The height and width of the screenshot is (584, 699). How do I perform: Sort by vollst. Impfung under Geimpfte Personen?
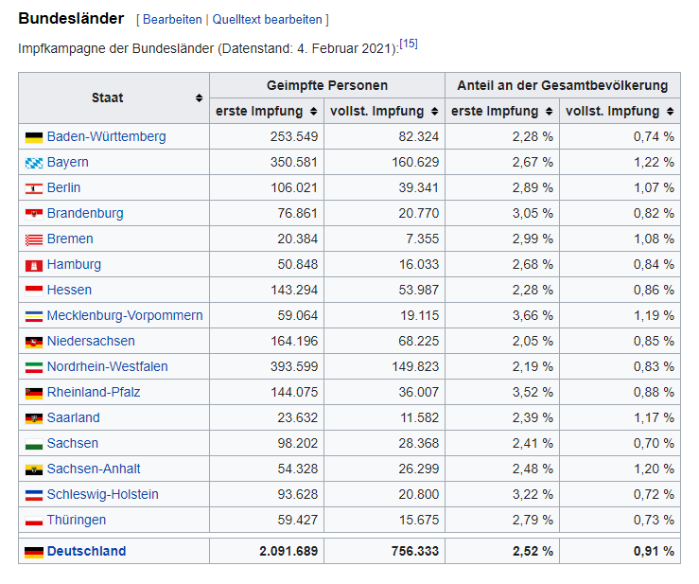434,112
